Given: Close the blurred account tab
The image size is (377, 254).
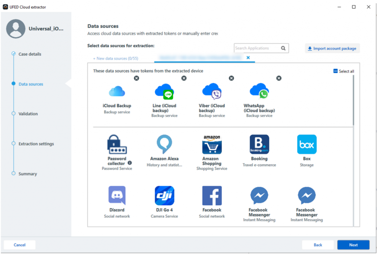Looking at the screenshot, I should (x=248, y=58).
